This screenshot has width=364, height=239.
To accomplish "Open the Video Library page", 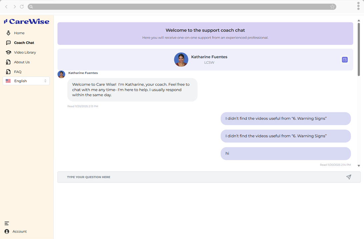I will pyautogui.click(x=25, y=52).
